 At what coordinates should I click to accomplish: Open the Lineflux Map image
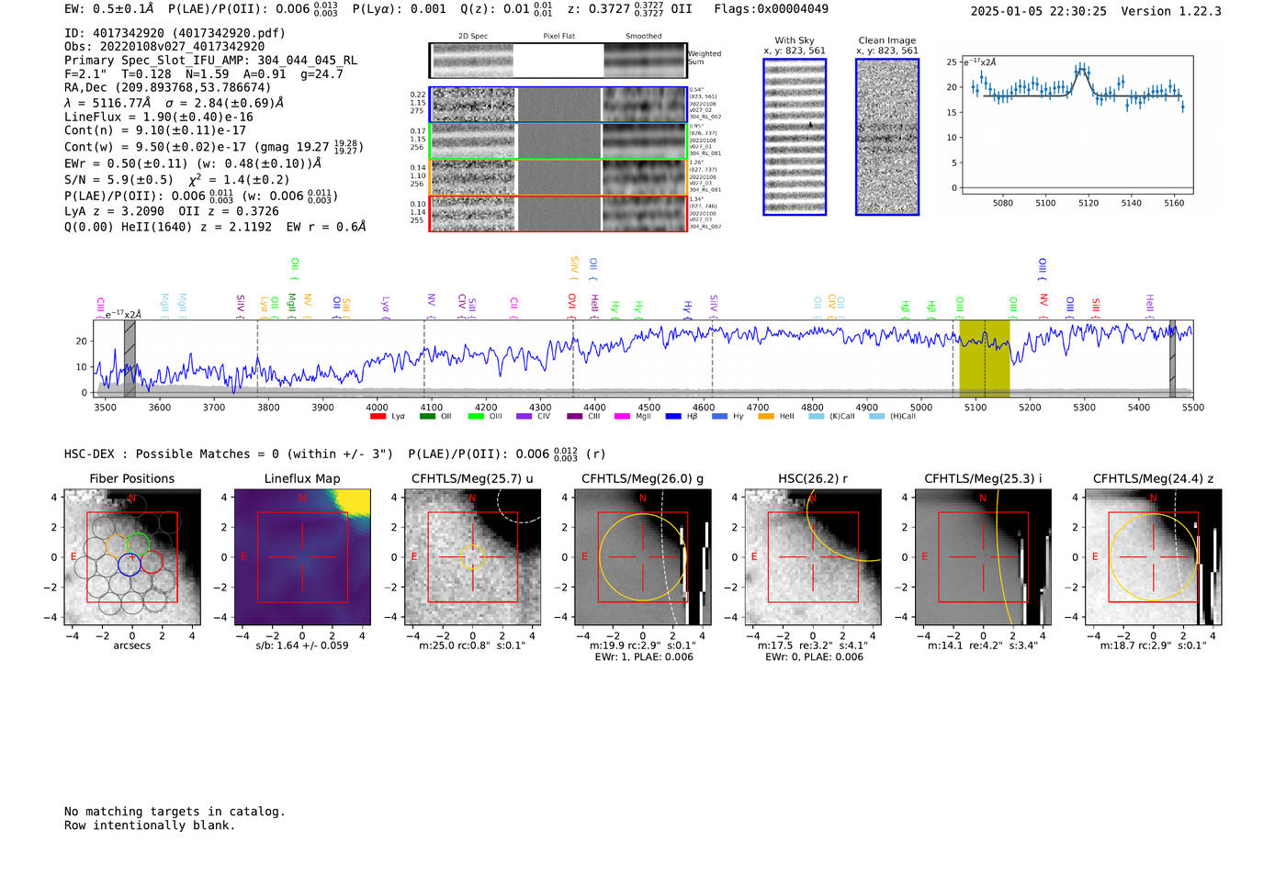[x=302, y=557]
